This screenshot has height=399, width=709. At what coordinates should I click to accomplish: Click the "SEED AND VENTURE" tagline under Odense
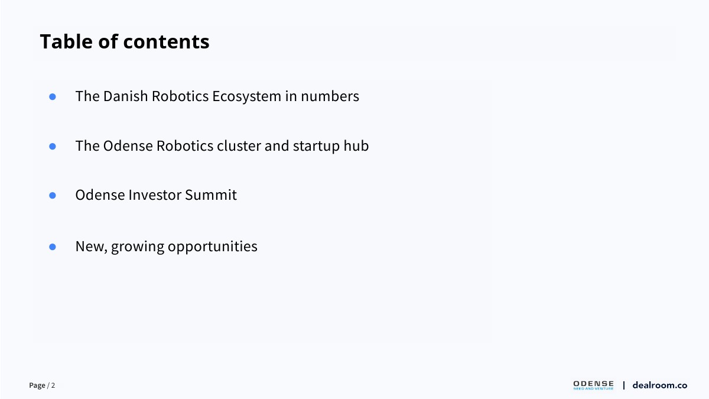[593, 389]
